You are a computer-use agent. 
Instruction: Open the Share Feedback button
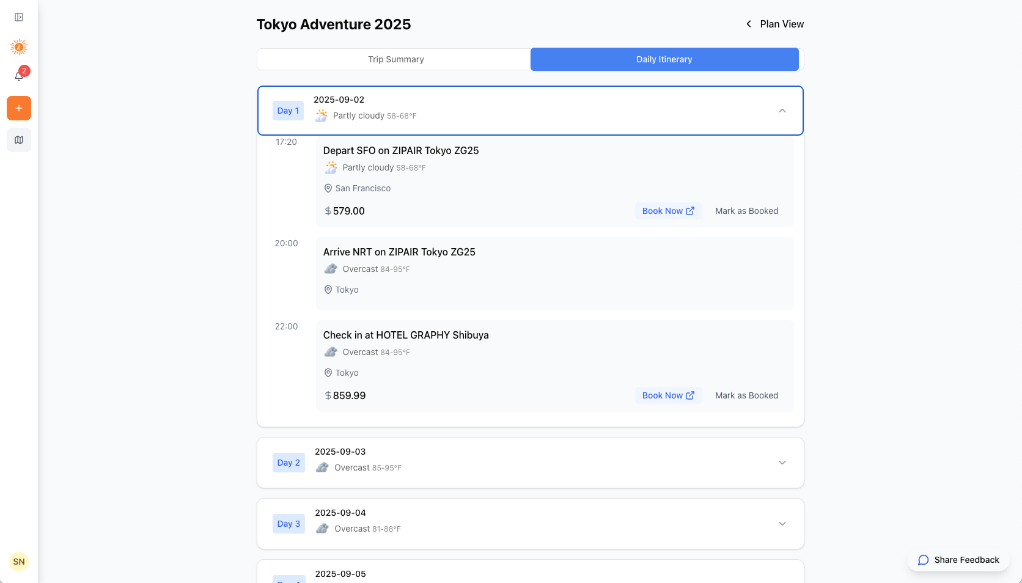click(958, 560)
